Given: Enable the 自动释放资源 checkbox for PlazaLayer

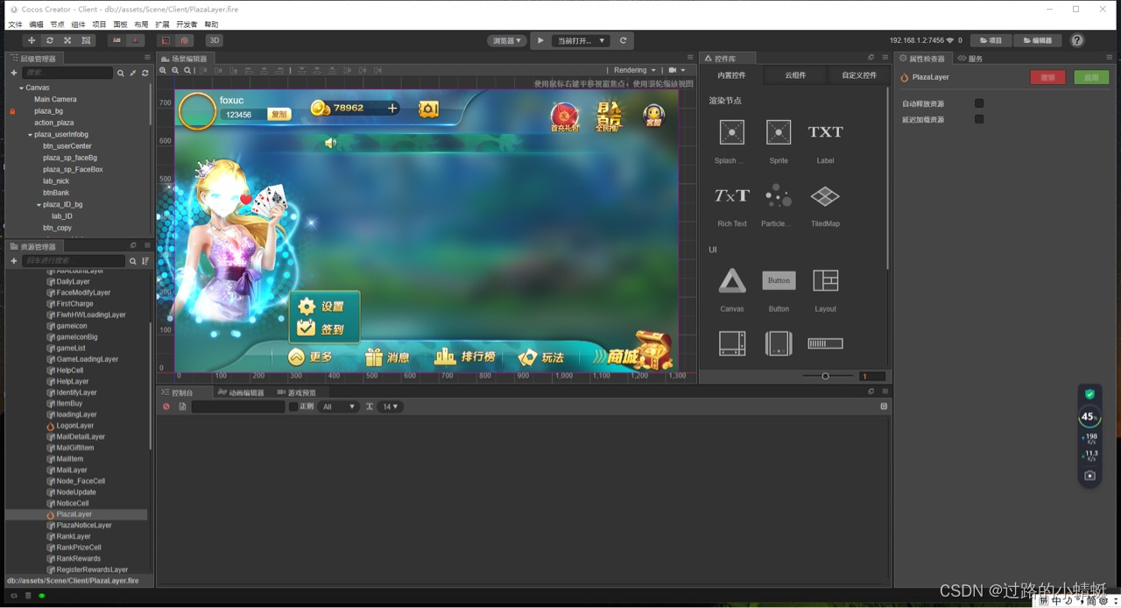Looking at the screenshot, I should [978, 103].
